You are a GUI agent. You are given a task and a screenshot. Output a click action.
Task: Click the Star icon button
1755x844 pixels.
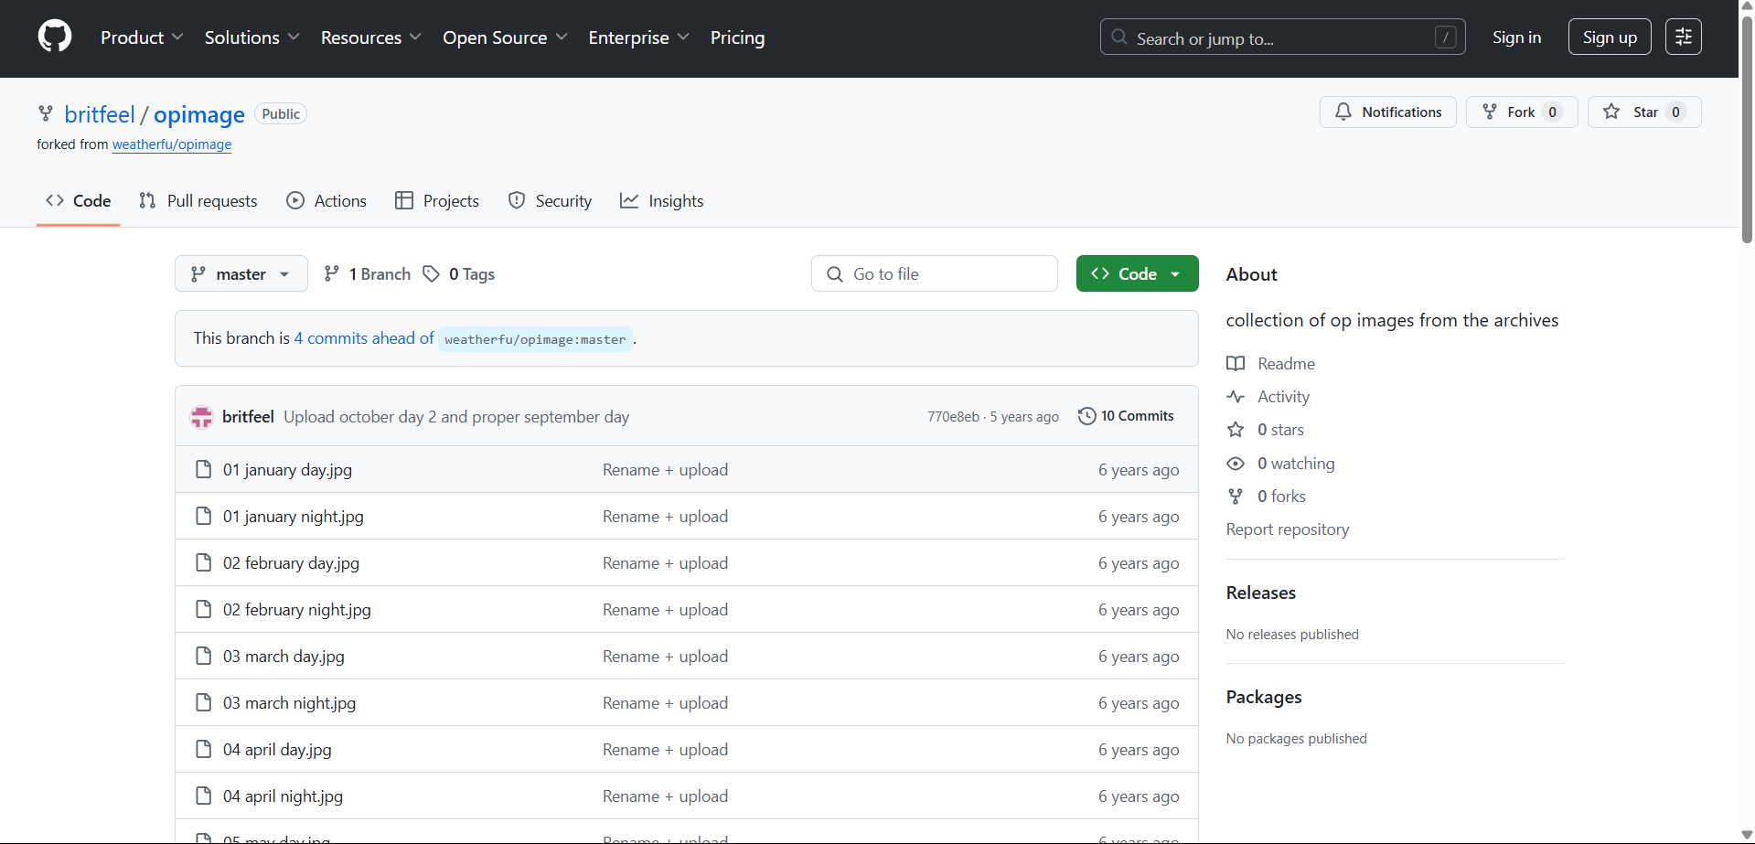pyautogui.click(x=1611, y=112)
